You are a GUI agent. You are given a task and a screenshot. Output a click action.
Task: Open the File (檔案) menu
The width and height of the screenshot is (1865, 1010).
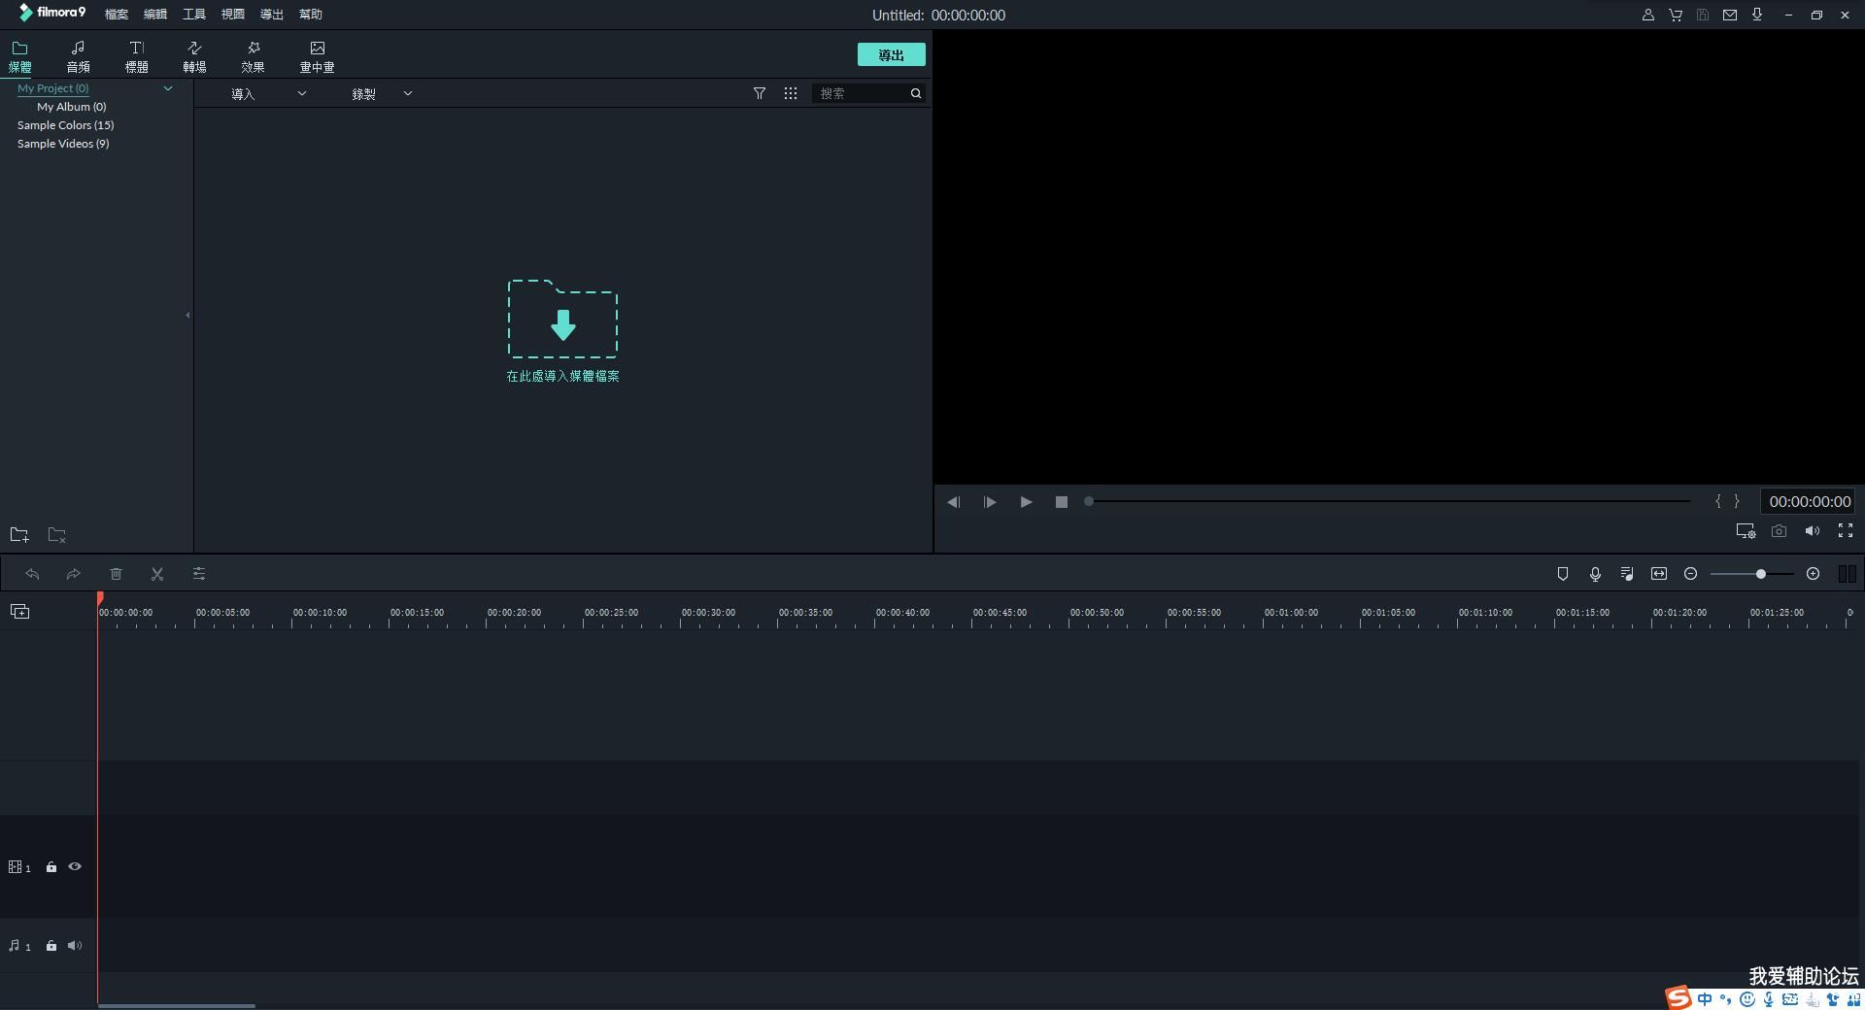[x=117, y=15]
